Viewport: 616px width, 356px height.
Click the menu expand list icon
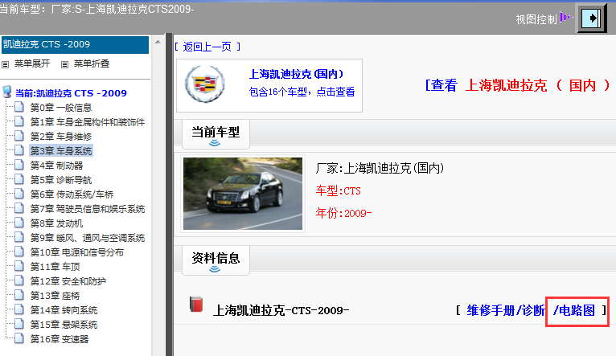pos(5,64)
